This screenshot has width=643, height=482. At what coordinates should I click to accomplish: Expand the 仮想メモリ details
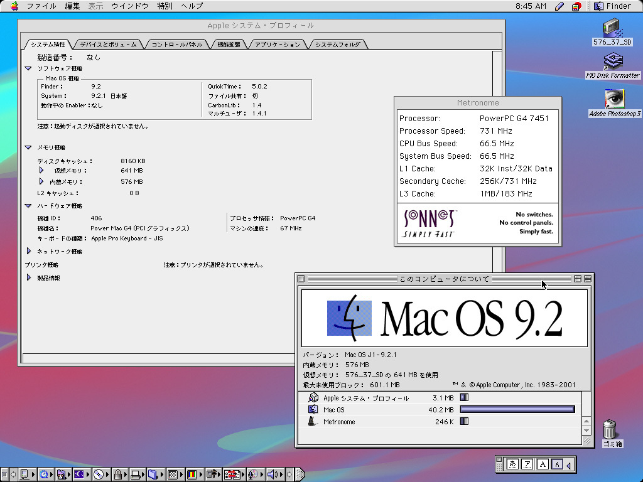point(41,170)
